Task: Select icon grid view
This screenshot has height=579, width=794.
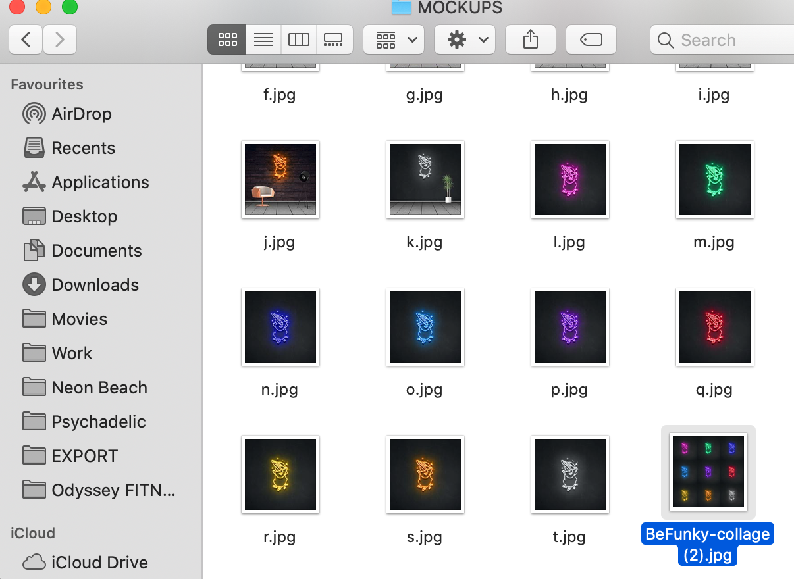Action: [226, 39]
